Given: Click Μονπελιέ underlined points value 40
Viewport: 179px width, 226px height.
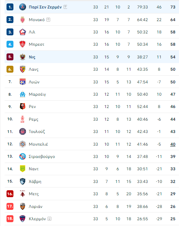Looking at the screenshot, I should [173, 144].
